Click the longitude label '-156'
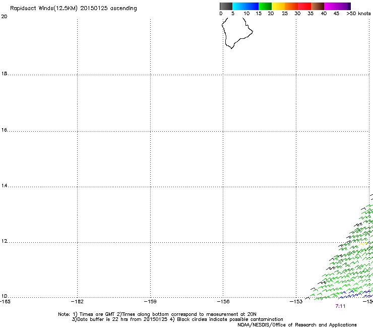This screenshot has width=373, height=328. 223,302
